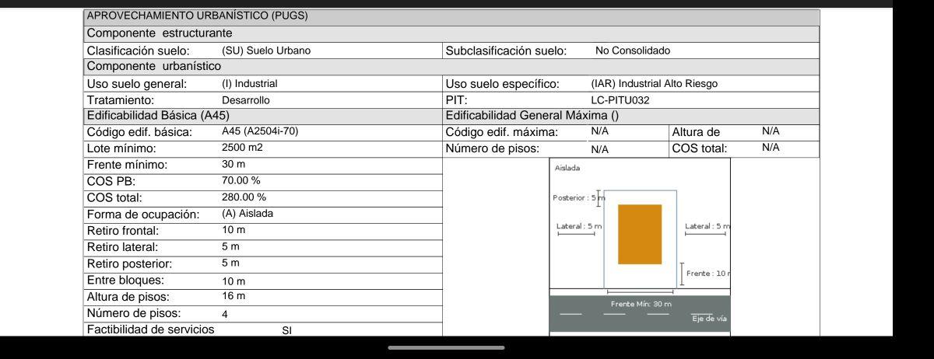Click the orange building block in the diagram
934x359 pixels.
[640, 234]
